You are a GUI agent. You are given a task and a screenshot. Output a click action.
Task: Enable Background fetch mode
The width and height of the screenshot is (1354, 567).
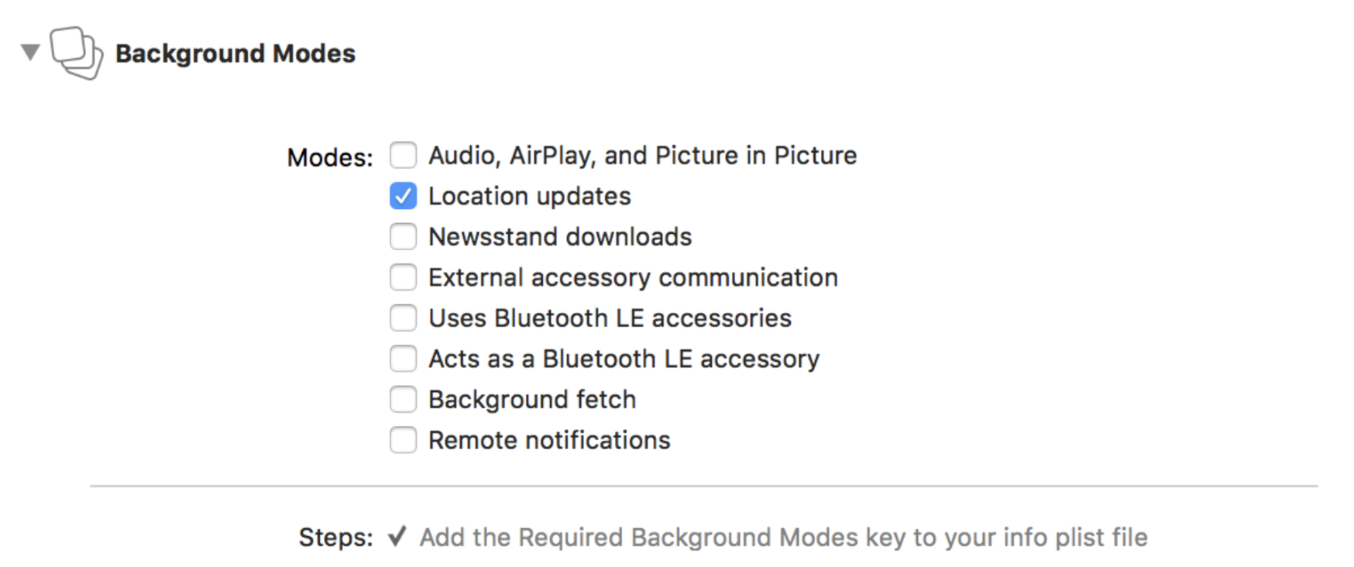(403, 399)
